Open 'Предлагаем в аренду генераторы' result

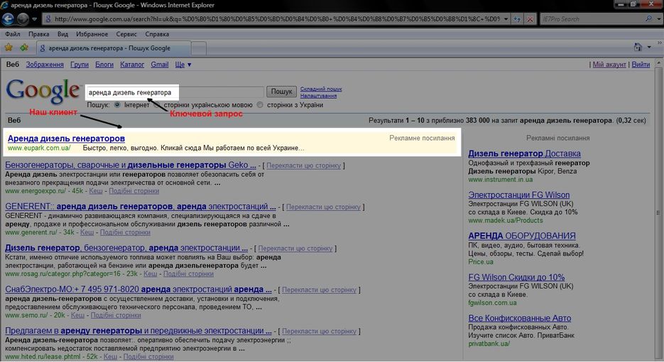(x=138, y=331)
